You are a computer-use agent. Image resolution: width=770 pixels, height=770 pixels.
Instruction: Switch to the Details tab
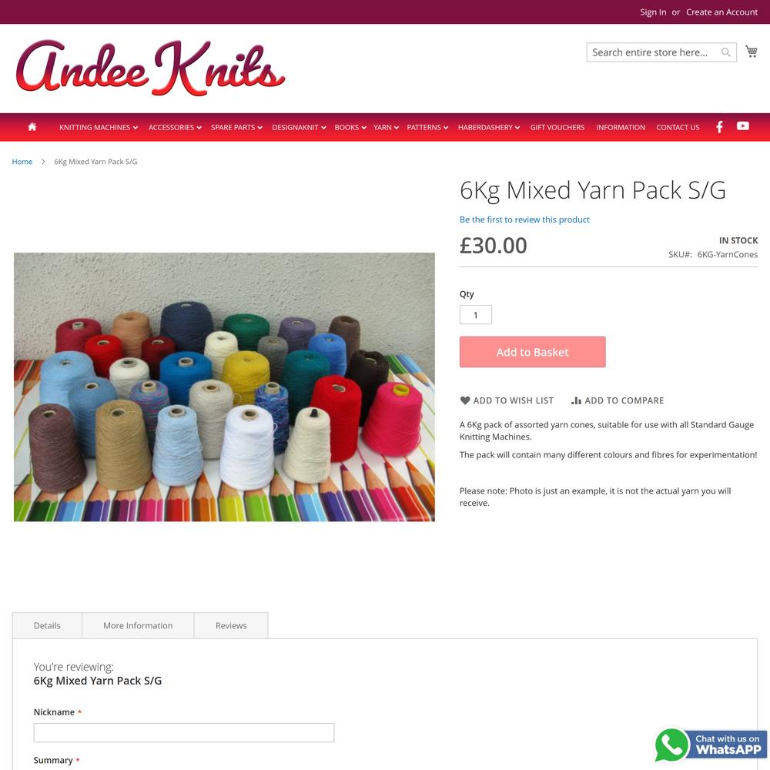[x=47, y=625]
